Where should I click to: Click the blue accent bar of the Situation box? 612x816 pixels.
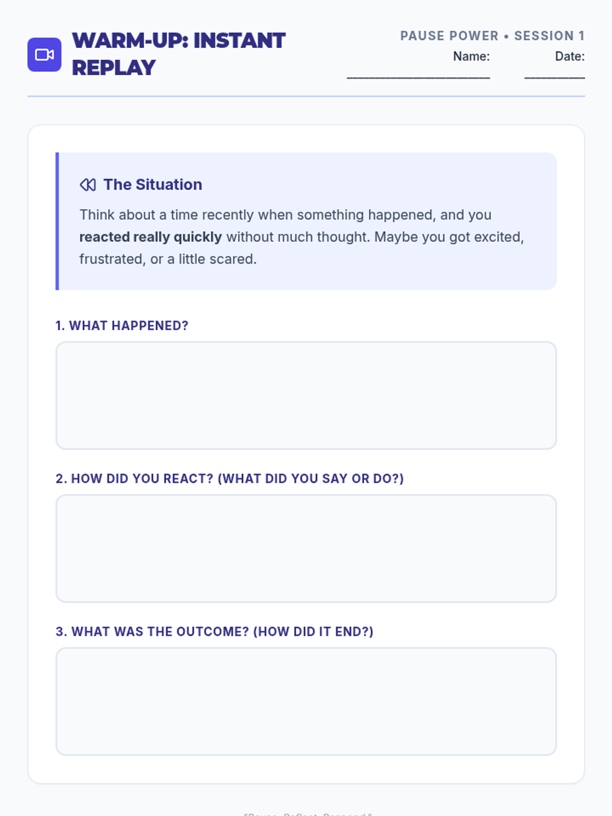(x=57, y=221)
